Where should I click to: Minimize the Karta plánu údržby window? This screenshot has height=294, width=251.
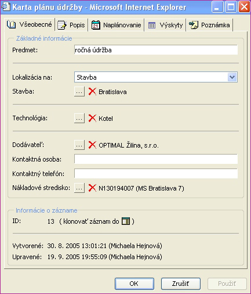click(217, 7)
